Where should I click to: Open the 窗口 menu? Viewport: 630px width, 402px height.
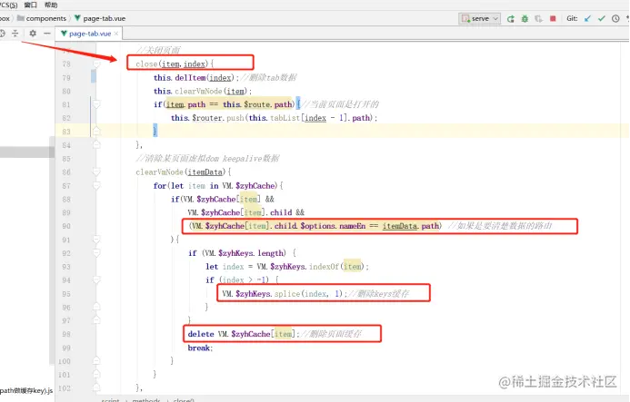coord(31,5)
